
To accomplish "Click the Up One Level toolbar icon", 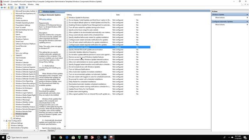I will [9, 8].
